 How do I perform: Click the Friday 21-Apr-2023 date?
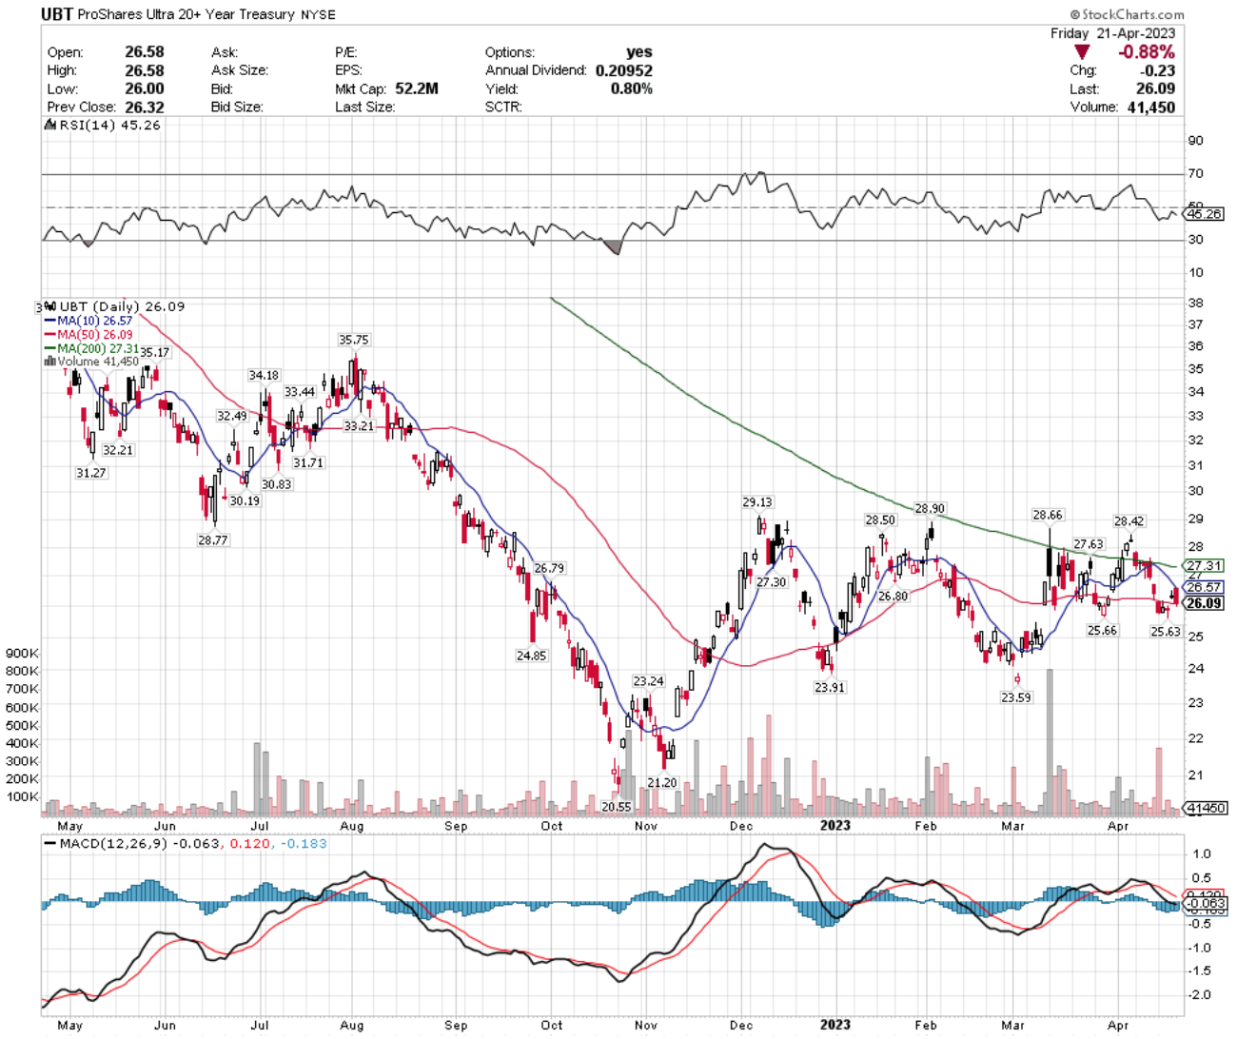1112,32
